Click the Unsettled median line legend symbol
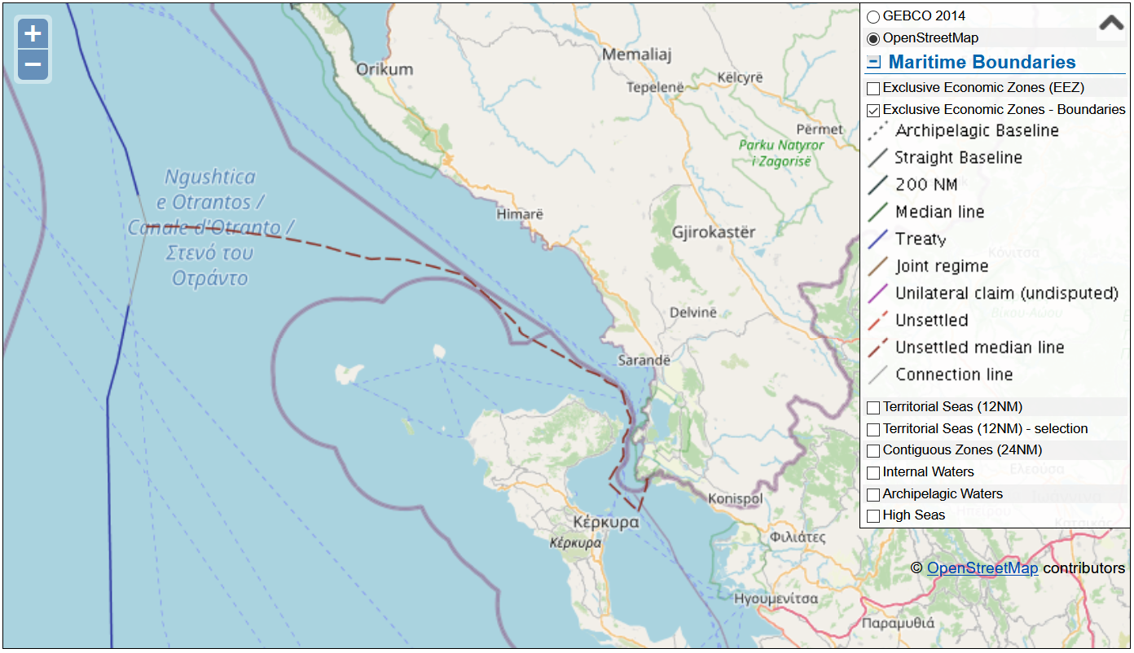 tap(878, 348)
